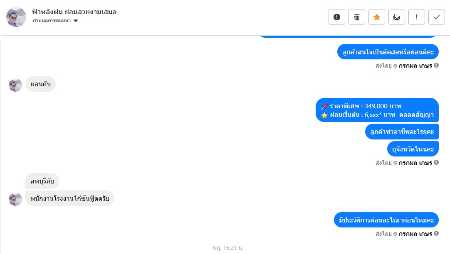This screenshot has height=254, width=450.
Task: Mark conversation done with checkmark button
Action: click(437, 17)
